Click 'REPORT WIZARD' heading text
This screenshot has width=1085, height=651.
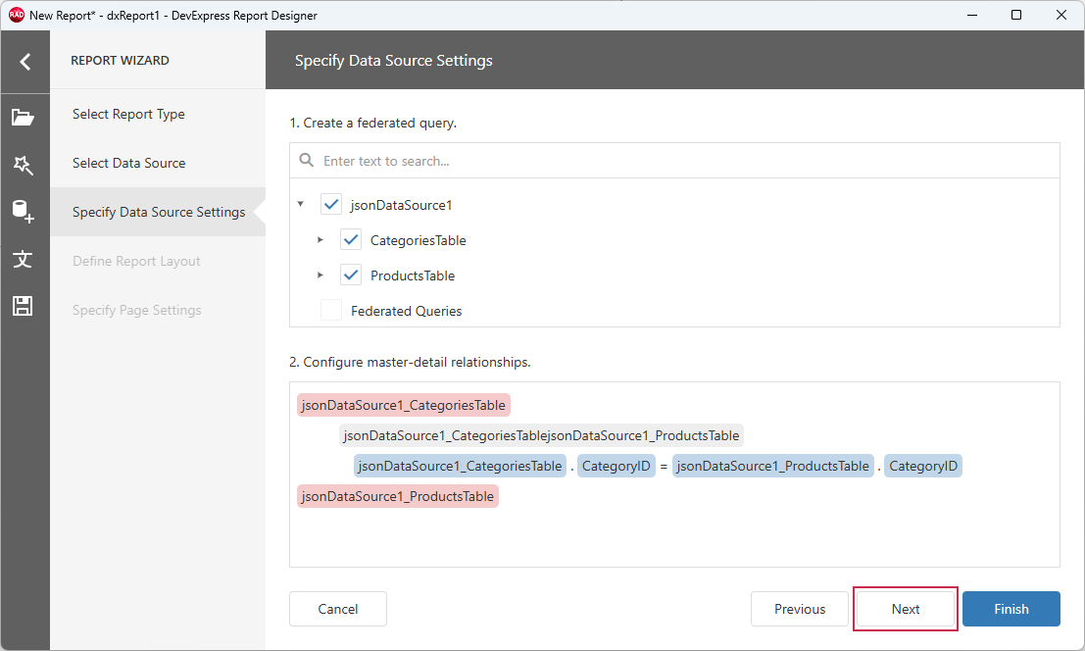[120, 60]
